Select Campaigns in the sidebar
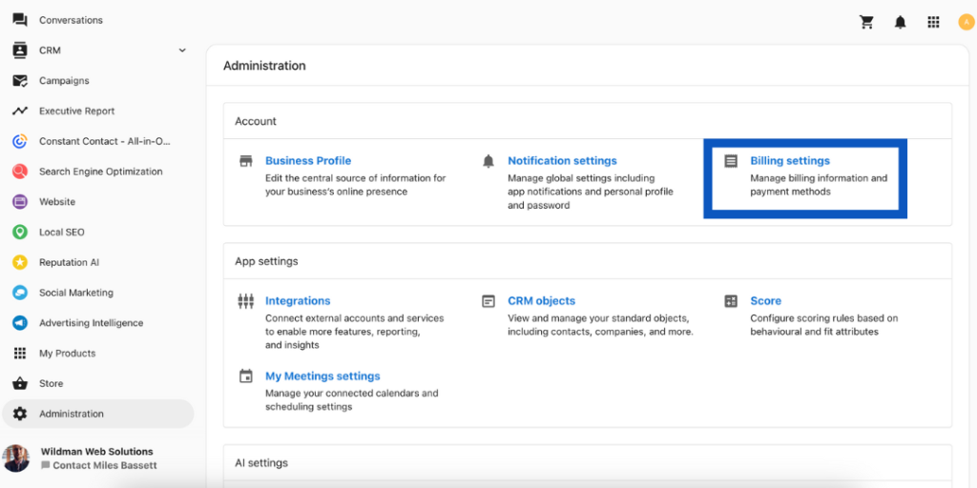The image size is (977, 488). (64, 81)
